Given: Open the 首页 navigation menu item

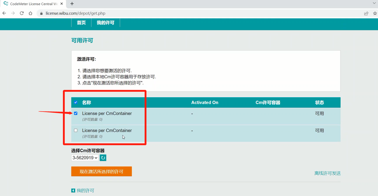Looking at the screenshot, I should (x=81, y=23).
